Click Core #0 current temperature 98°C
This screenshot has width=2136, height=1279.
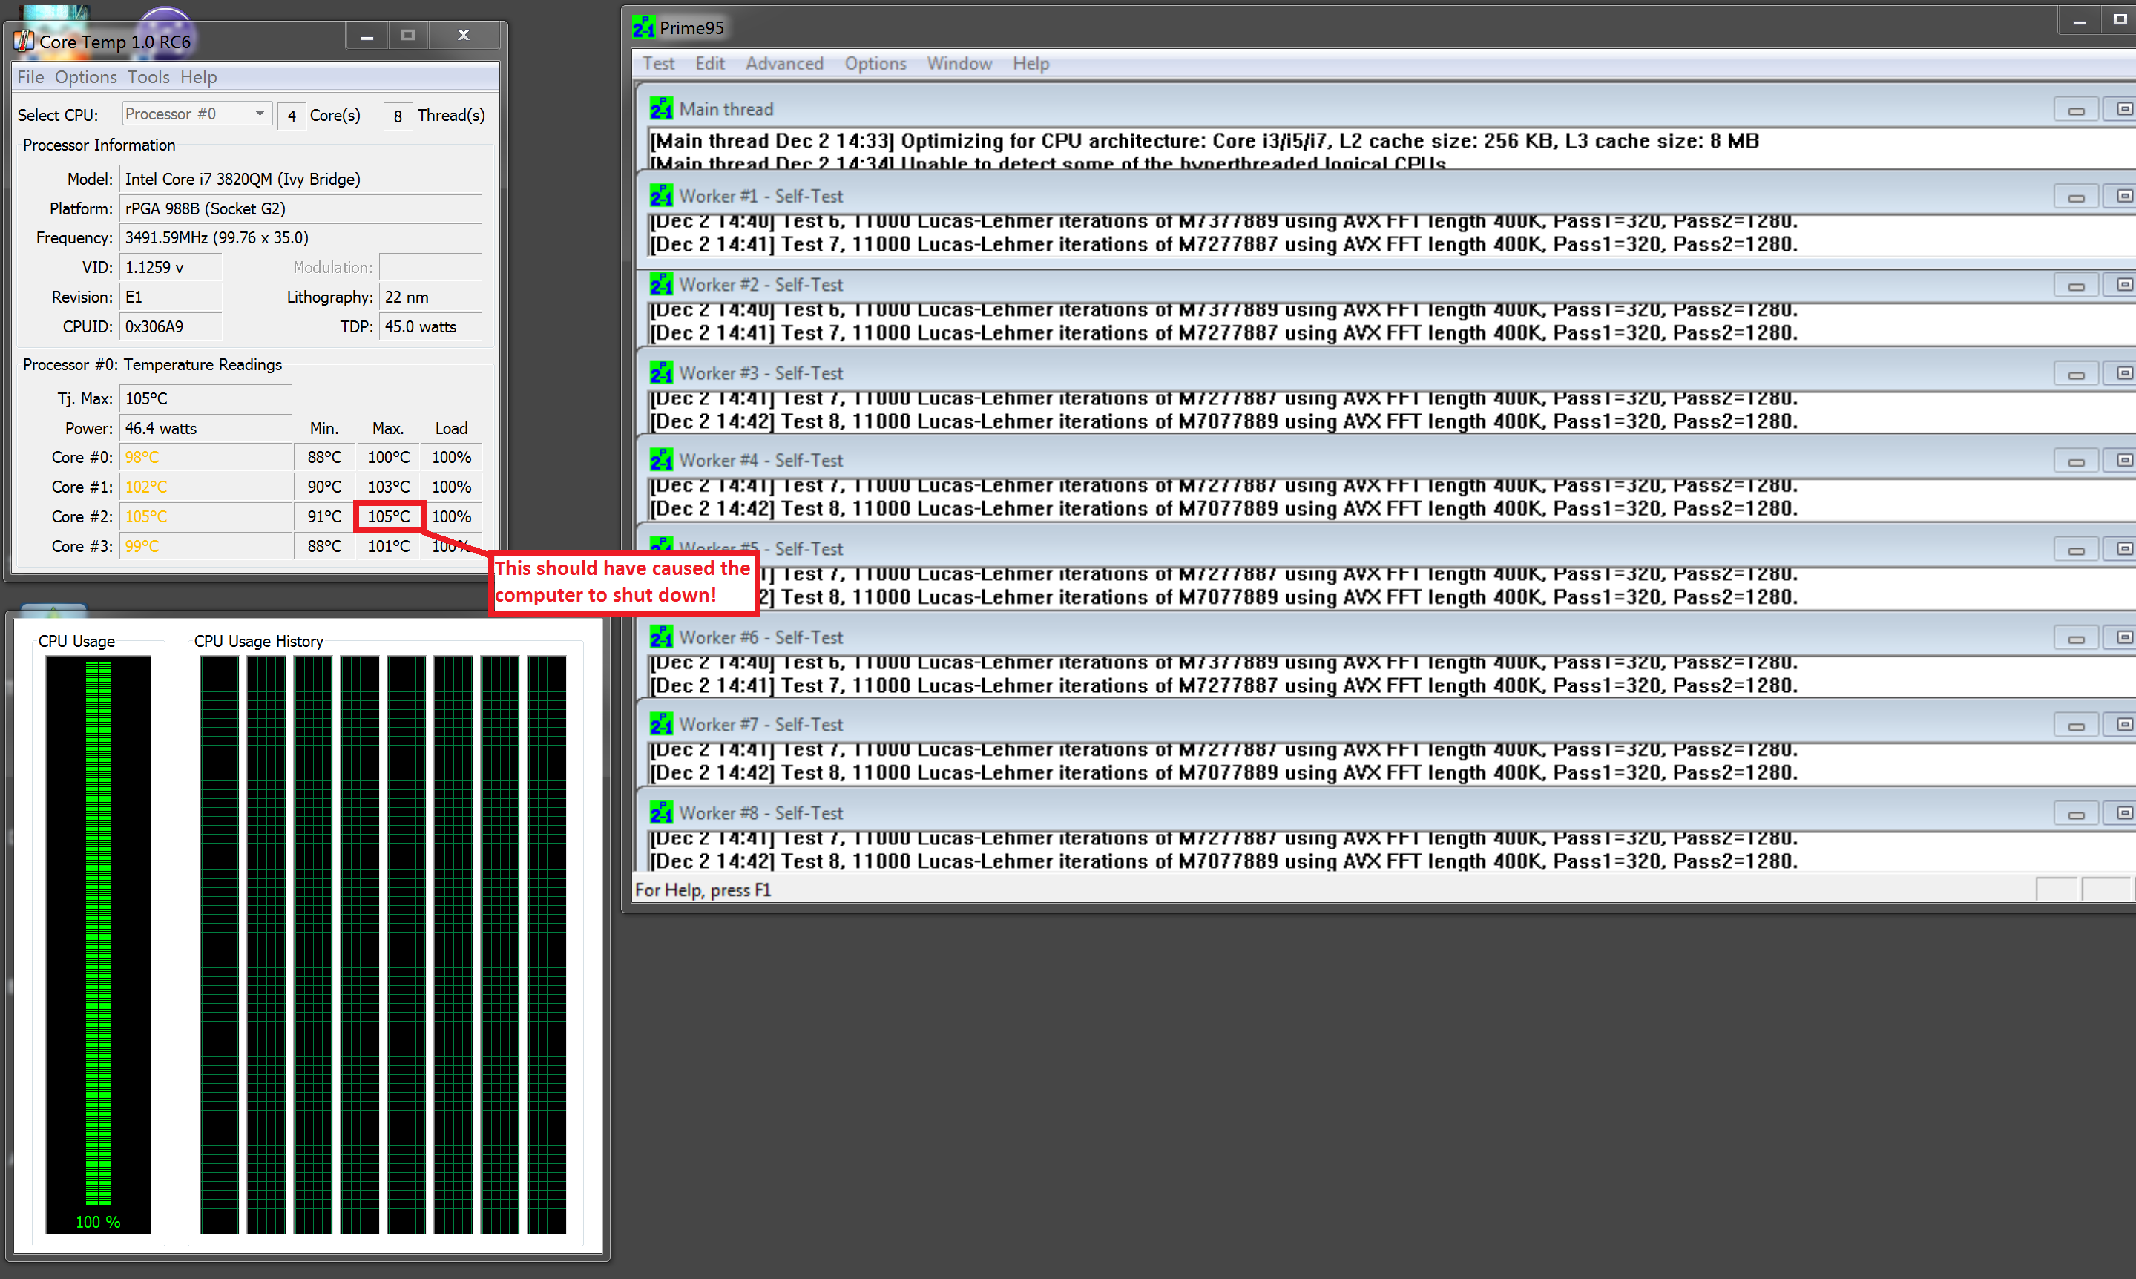205,457
